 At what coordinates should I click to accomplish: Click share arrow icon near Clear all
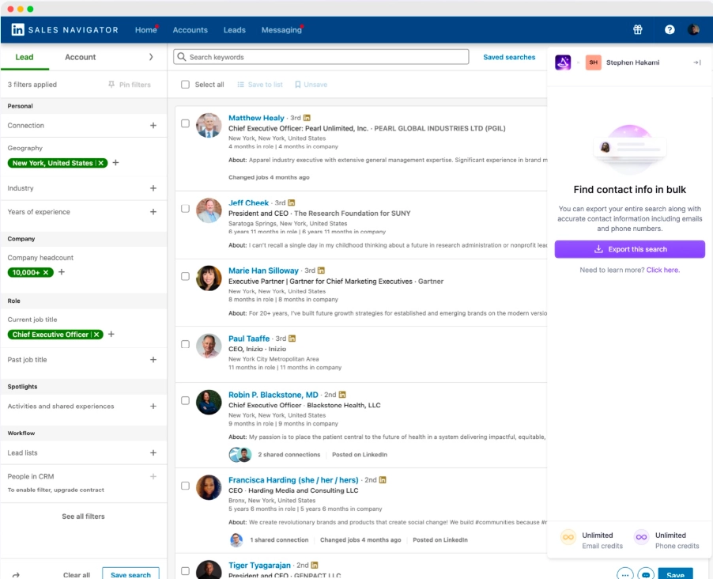click(x=16, y=575)
